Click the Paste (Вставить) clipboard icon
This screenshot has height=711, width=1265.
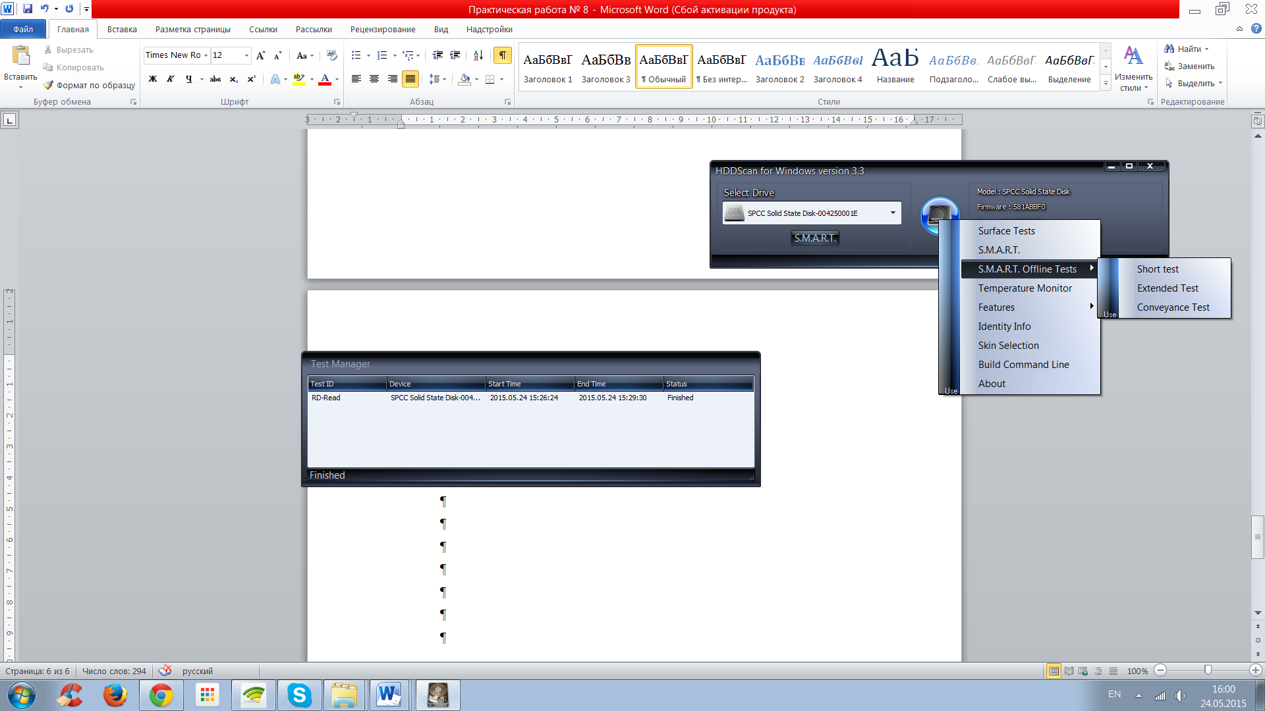(x=20, y=55)
